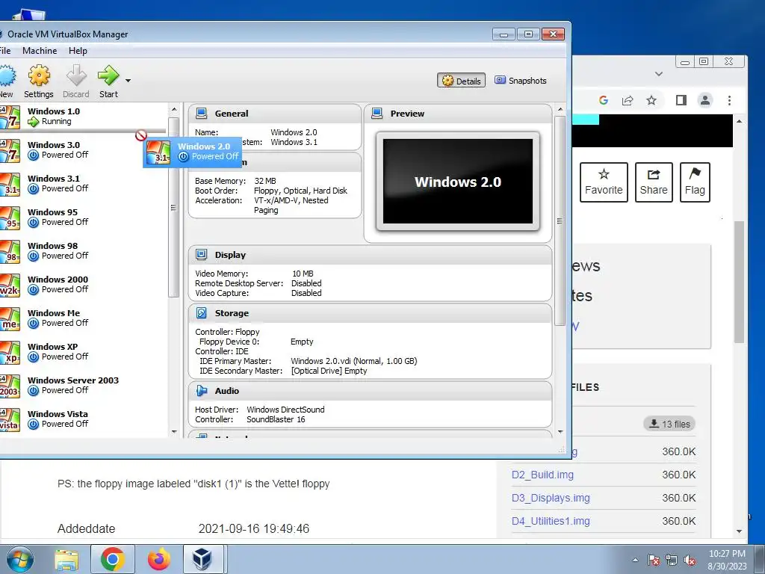Viewport: 765px width, 574px height.
Task: Select the Windows Vista VM entry
Action: [83, 419]
